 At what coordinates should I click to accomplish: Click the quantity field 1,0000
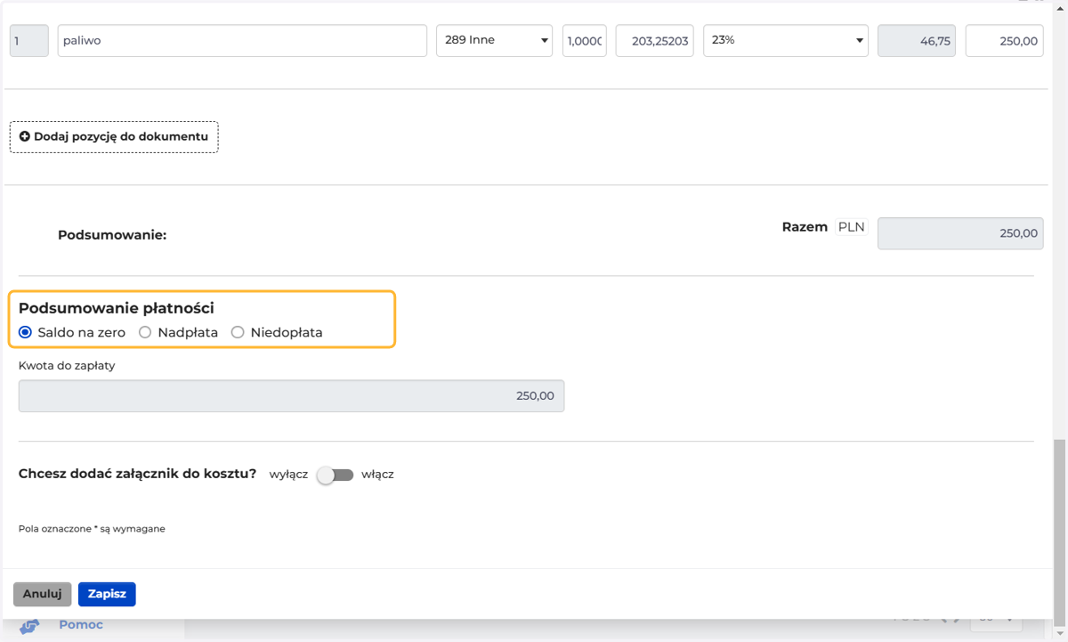pyautogui.click(x=585, y=40)
